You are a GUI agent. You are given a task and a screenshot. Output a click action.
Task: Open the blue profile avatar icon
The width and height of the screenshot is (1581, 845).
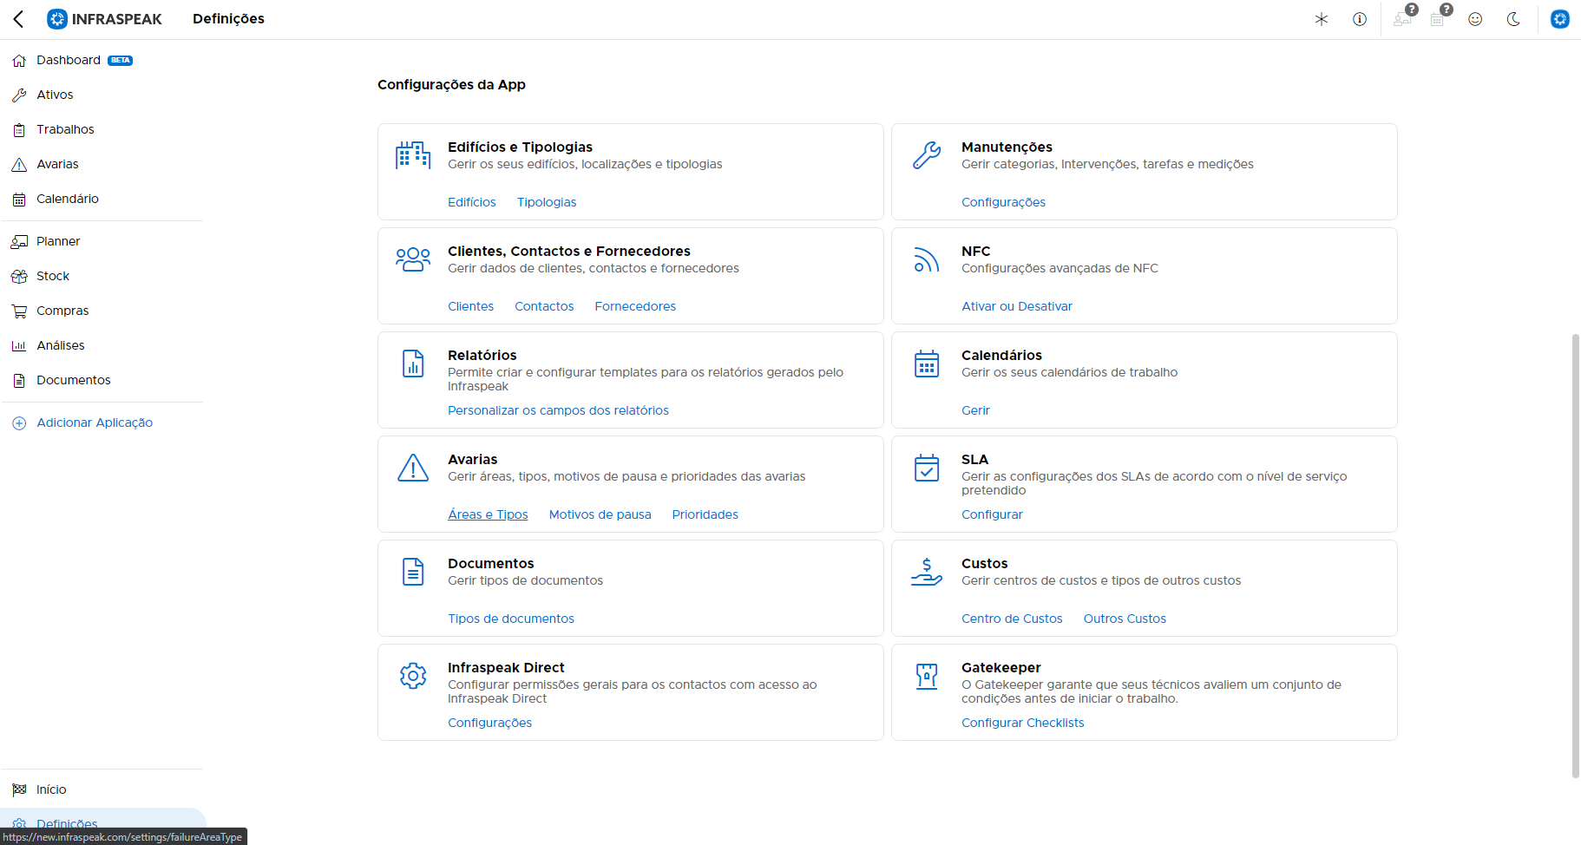click(1560, 19)
